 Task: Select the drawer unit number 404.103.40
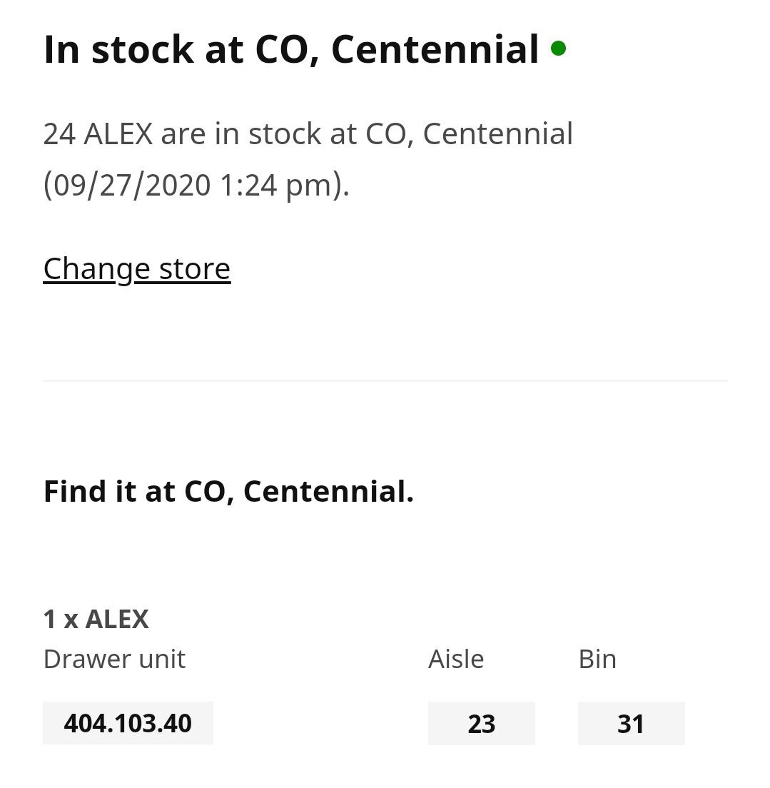[x=128, y=722]
